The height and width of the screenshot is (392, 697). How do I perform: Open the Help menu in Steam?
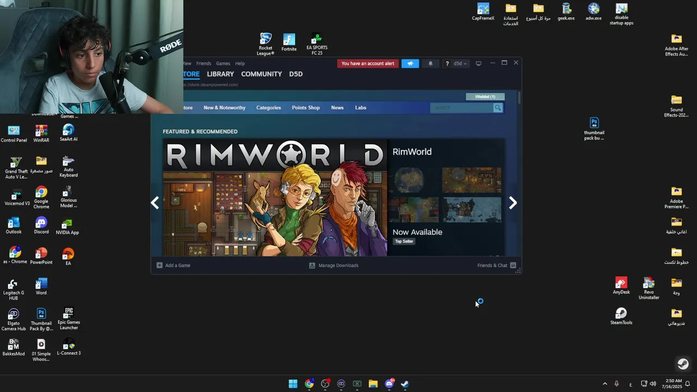pos(240,63)
